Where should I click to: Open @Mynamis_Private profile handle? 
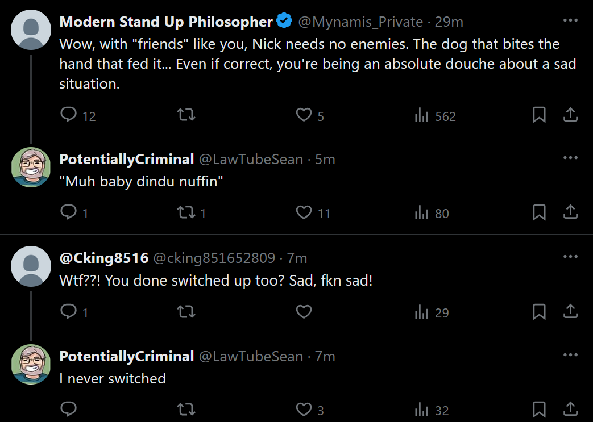(360, 22)
